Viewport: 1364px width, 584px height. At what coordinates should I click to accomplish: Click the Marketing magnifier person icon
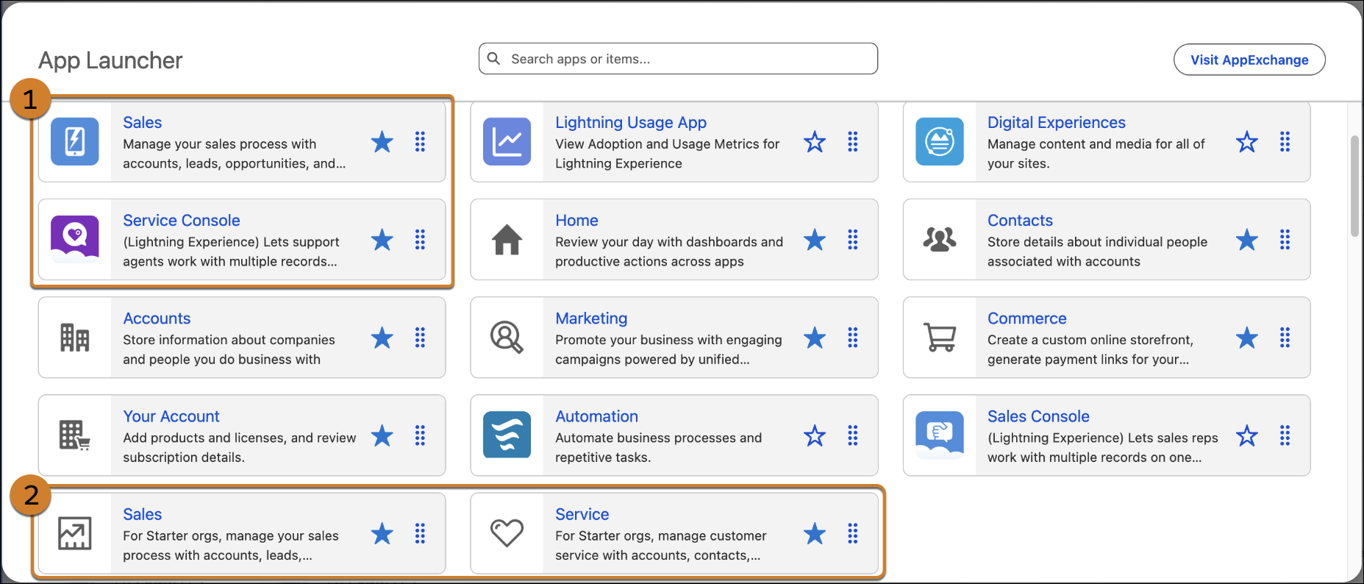point(507,338)
